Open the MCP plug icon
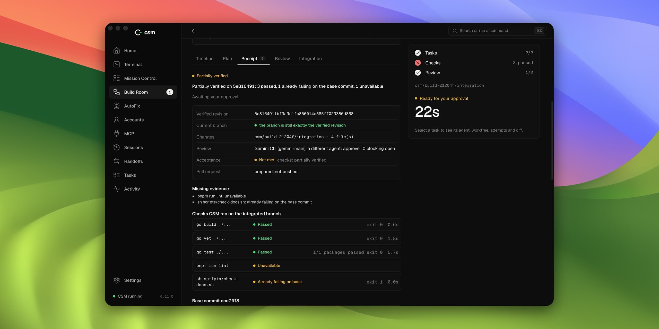659x329 pixels. [117, 133]
